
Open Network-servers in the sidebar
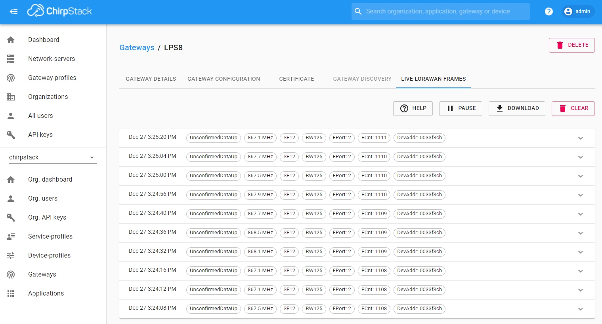click(x=53, y=59)
